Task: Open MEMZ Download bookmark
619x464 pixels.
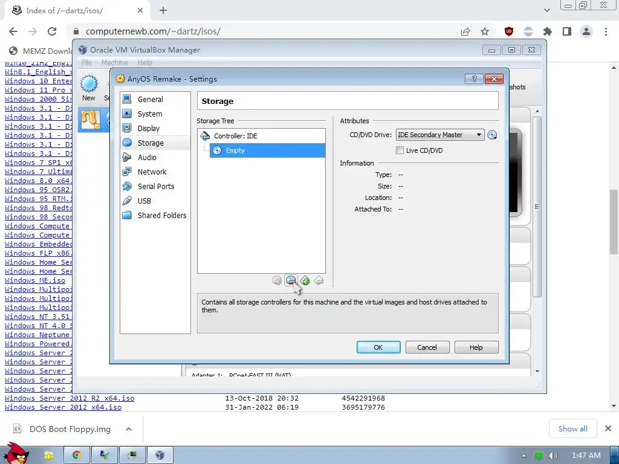Action: click(x=41, y=51)
